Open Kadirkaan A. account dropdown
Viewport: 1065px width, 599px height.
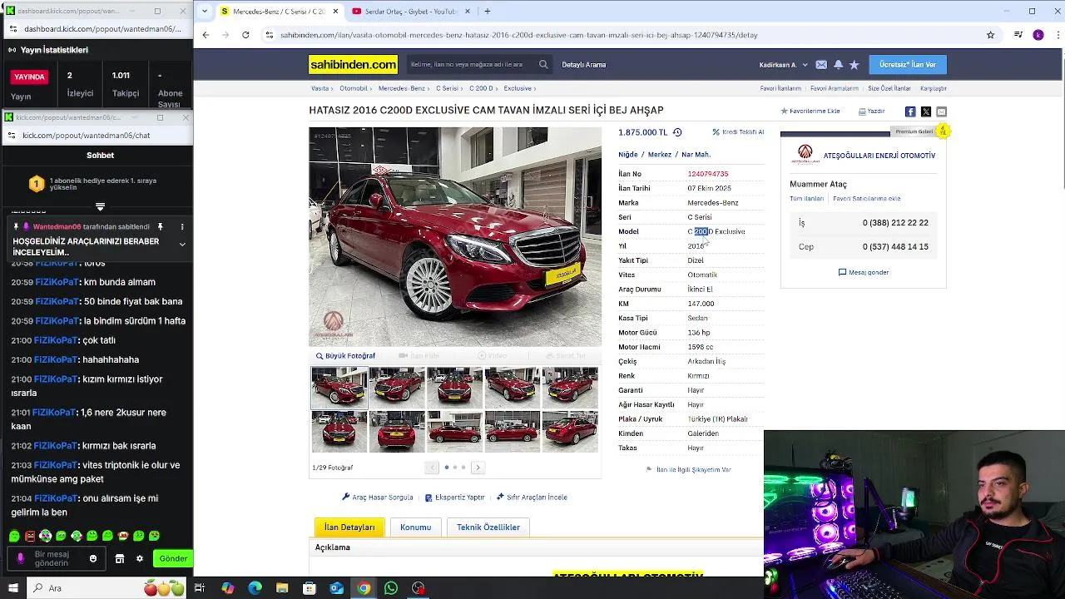782,65
